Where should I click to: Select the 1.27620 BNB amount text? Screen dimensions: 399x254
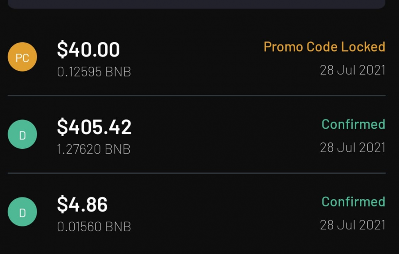tap(94, 149)
